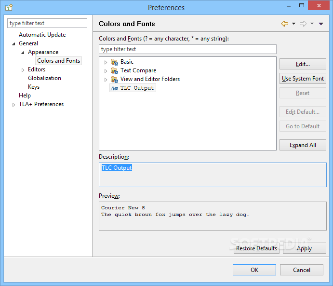Image resolution: width=333 pixels, height=286 pixels.
Task: Select Colors and Fonts in sidebar
Action: tap(59, 61)
